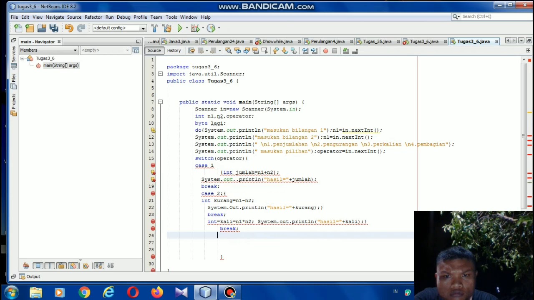Click the Open Project folder icon
Screen dimensions: 534x300
tap(42, 28)
